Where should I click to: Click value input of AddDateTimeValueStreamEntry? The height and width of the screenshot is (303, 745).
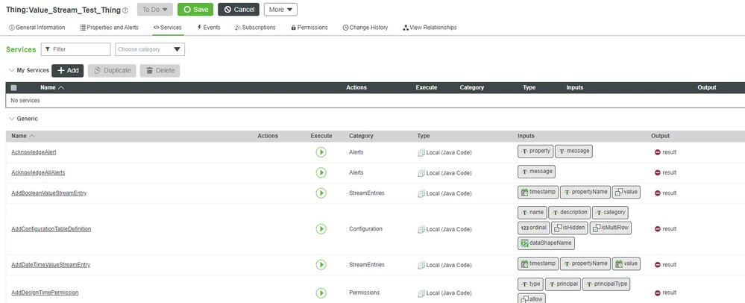pyautogui.click(x=626, y=263)
